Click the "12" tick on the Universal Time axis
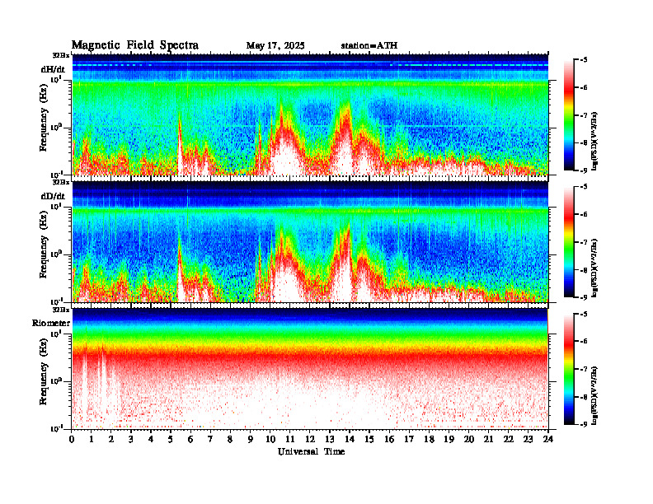 pyautogui.click(x=309, y=440)
